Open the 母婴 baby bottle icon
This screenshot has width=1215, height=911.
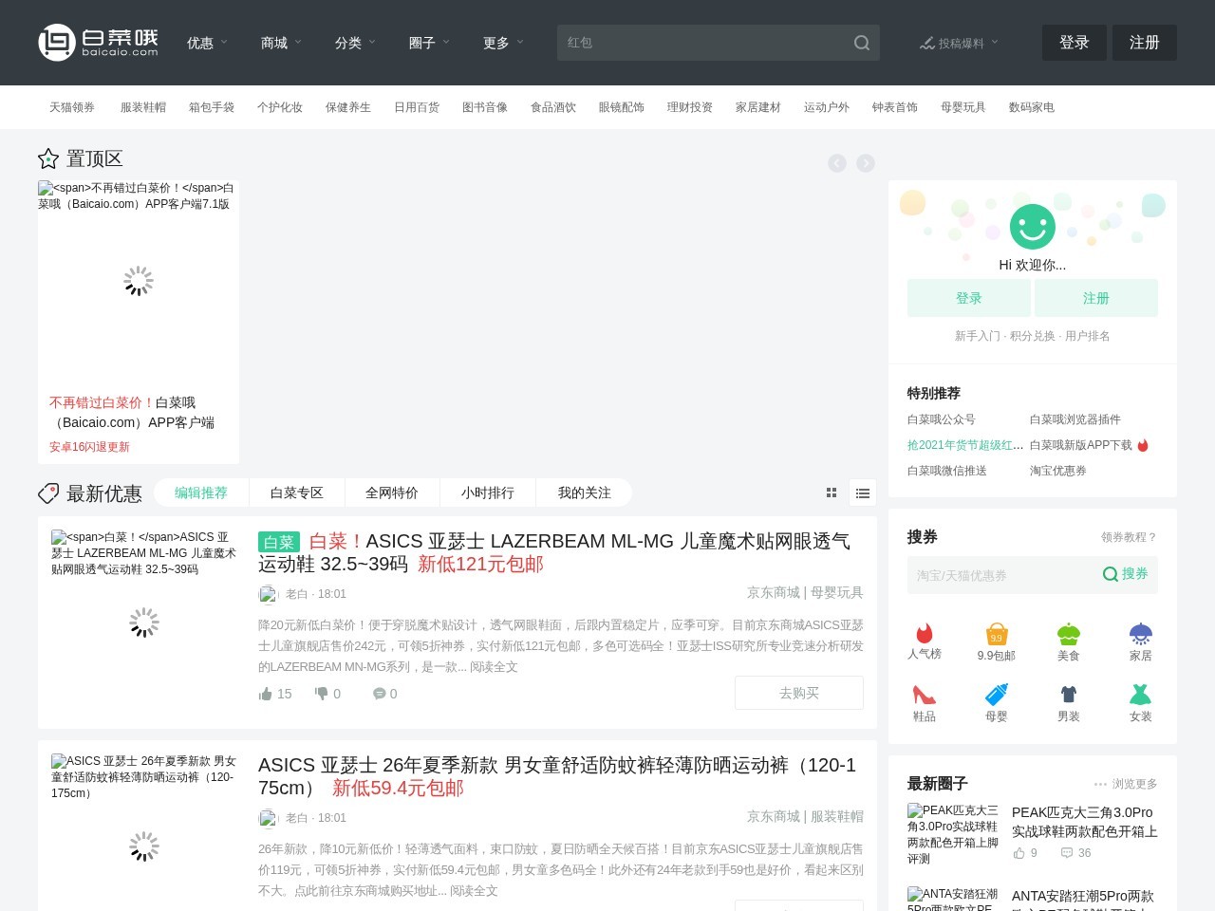996,695
